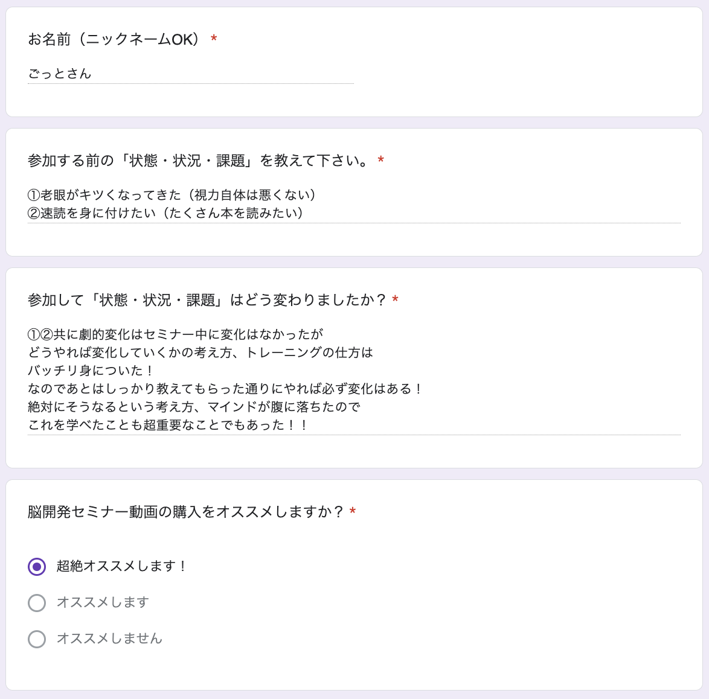Click the red asterisk beside the name question
This screenshot has height=699, width=709.
pos(214,39)
